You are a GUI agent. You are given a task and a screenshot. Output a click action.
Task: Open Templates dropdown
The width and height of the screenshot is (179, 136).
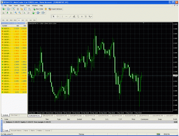(x=43, y=13)
